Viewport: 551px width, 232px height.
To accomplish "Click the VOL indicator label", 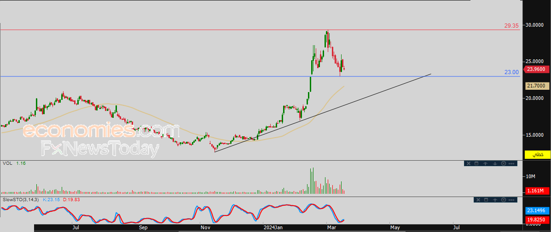I will (x=7, y=163).
